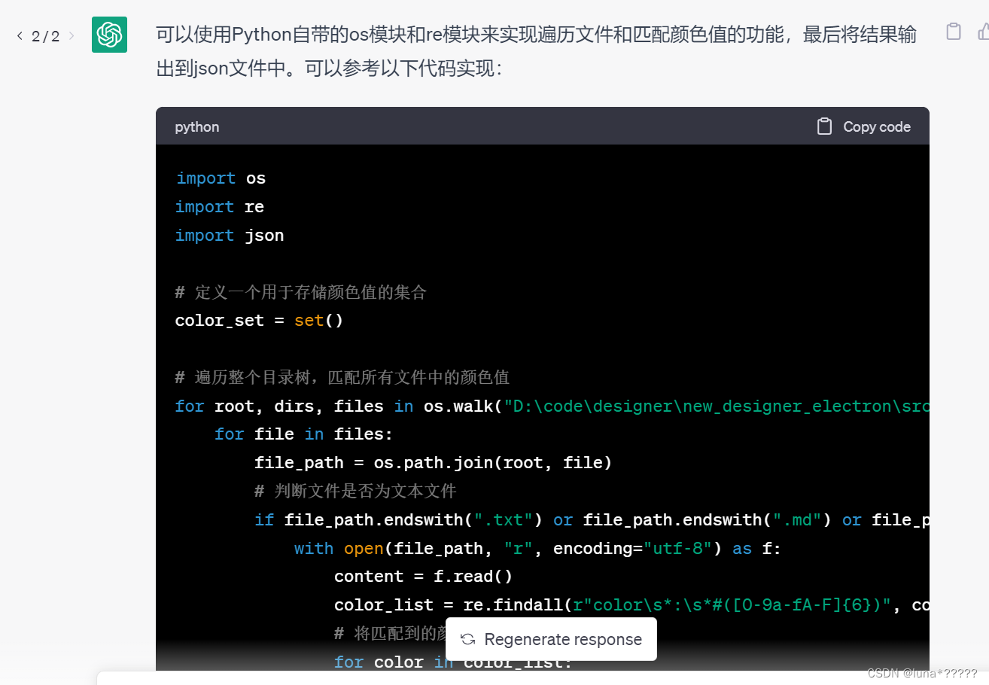Click the 're.findall' regex line
This screenshot has height=685, width=989.
tap(631, 605)
